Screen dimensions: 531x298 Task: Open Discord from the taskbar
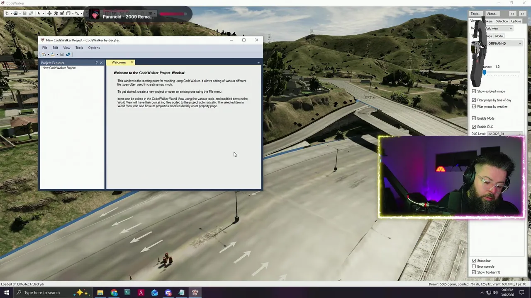pyautogui.click(x=168, y=293)
